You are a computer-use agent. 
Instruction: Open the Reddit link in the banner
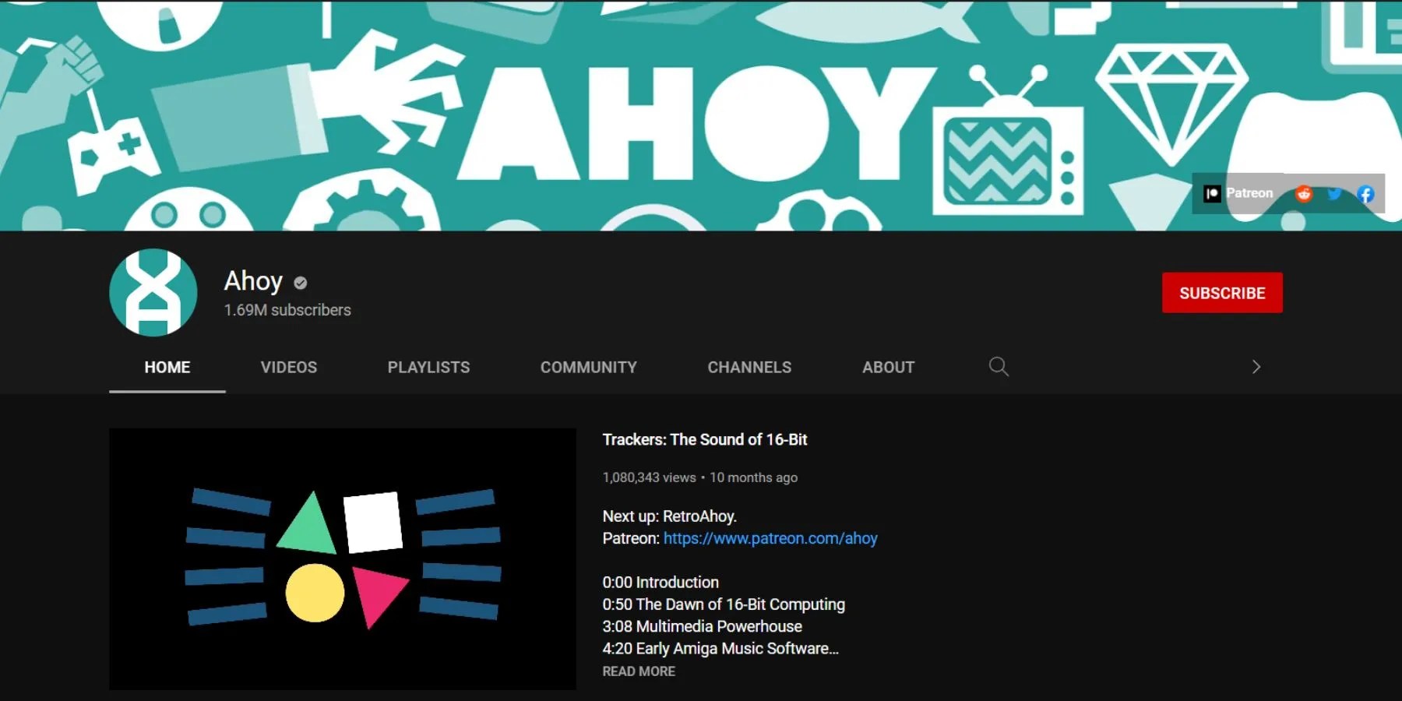1304,193
